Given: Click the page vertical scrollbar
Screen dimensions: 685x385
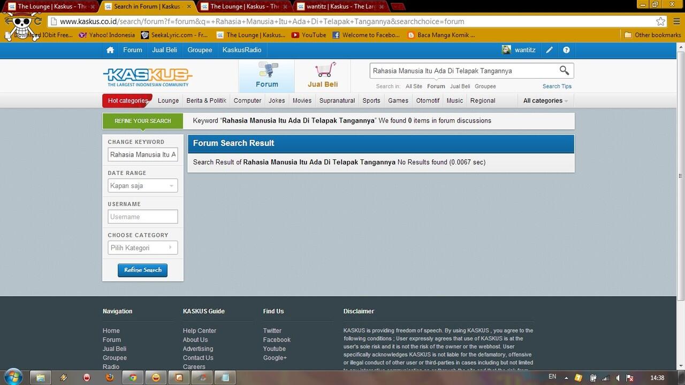Looking at the screenshot, I should click(681, 176).
